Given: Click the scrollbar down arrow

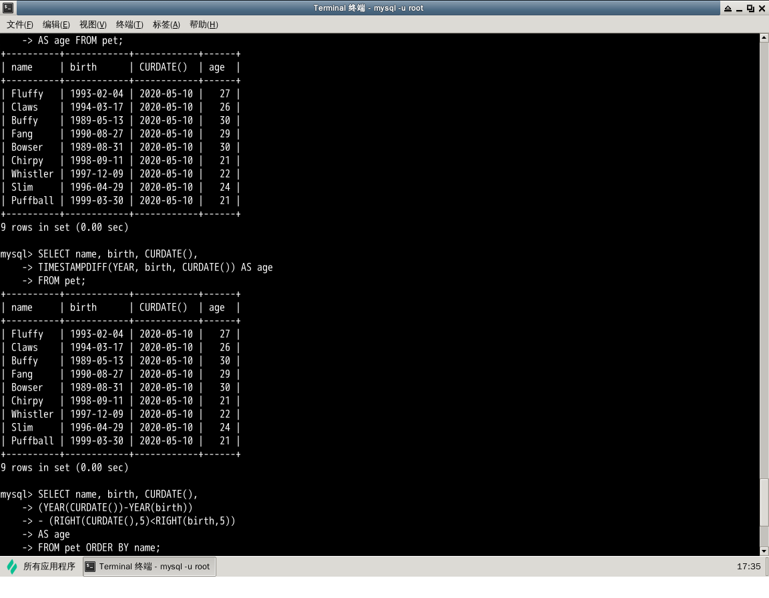Looking at the screenshot, I should 764,551.
